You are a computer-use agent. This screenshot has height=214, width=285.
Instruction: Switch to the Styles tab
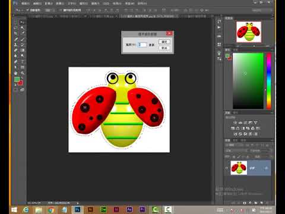coord(235,113)
